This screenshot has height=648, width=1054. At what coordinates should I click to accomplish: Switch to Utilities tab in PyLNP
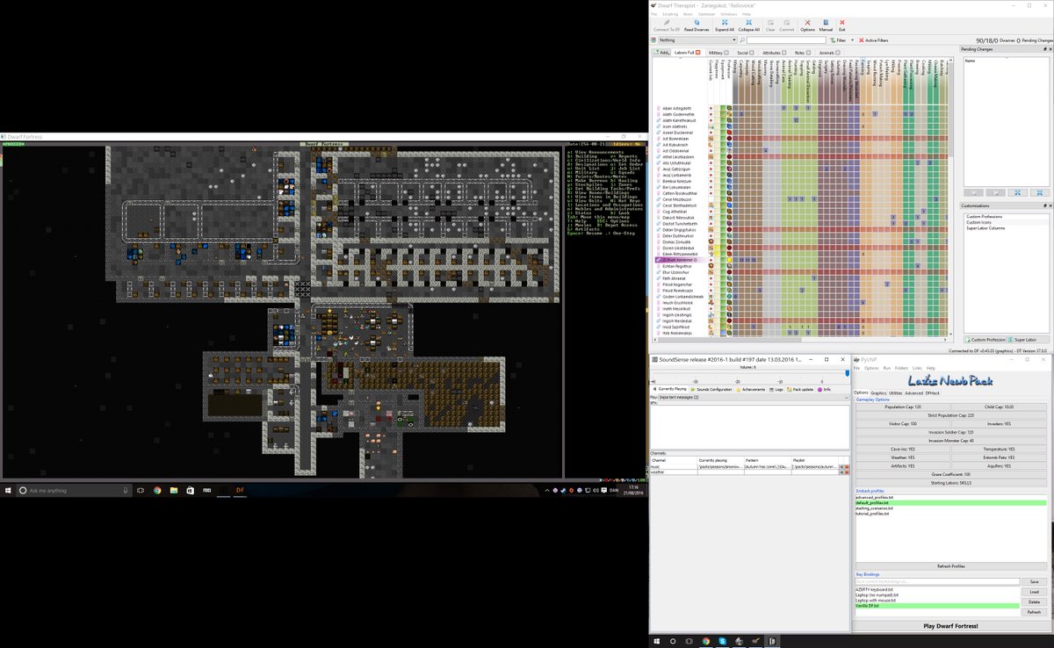[895, 393]
